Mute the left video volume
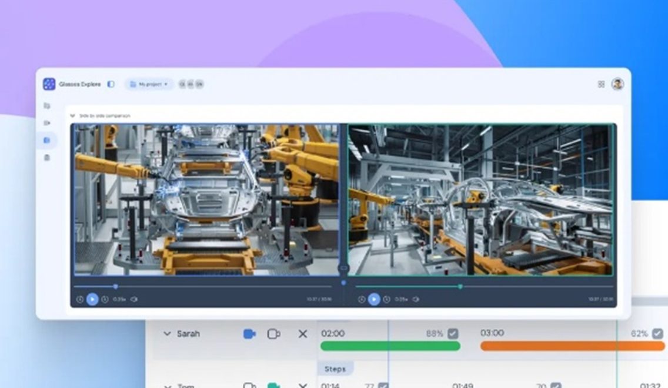Viewport: 668px width, 388px height. coord(134,299)
